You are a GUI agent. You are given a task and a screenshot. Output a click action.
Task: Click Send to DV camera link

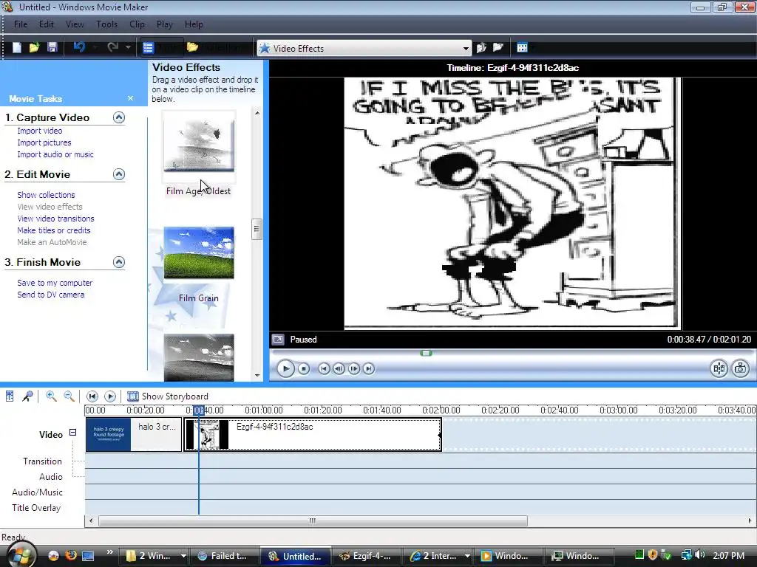[x=51, y=295]
